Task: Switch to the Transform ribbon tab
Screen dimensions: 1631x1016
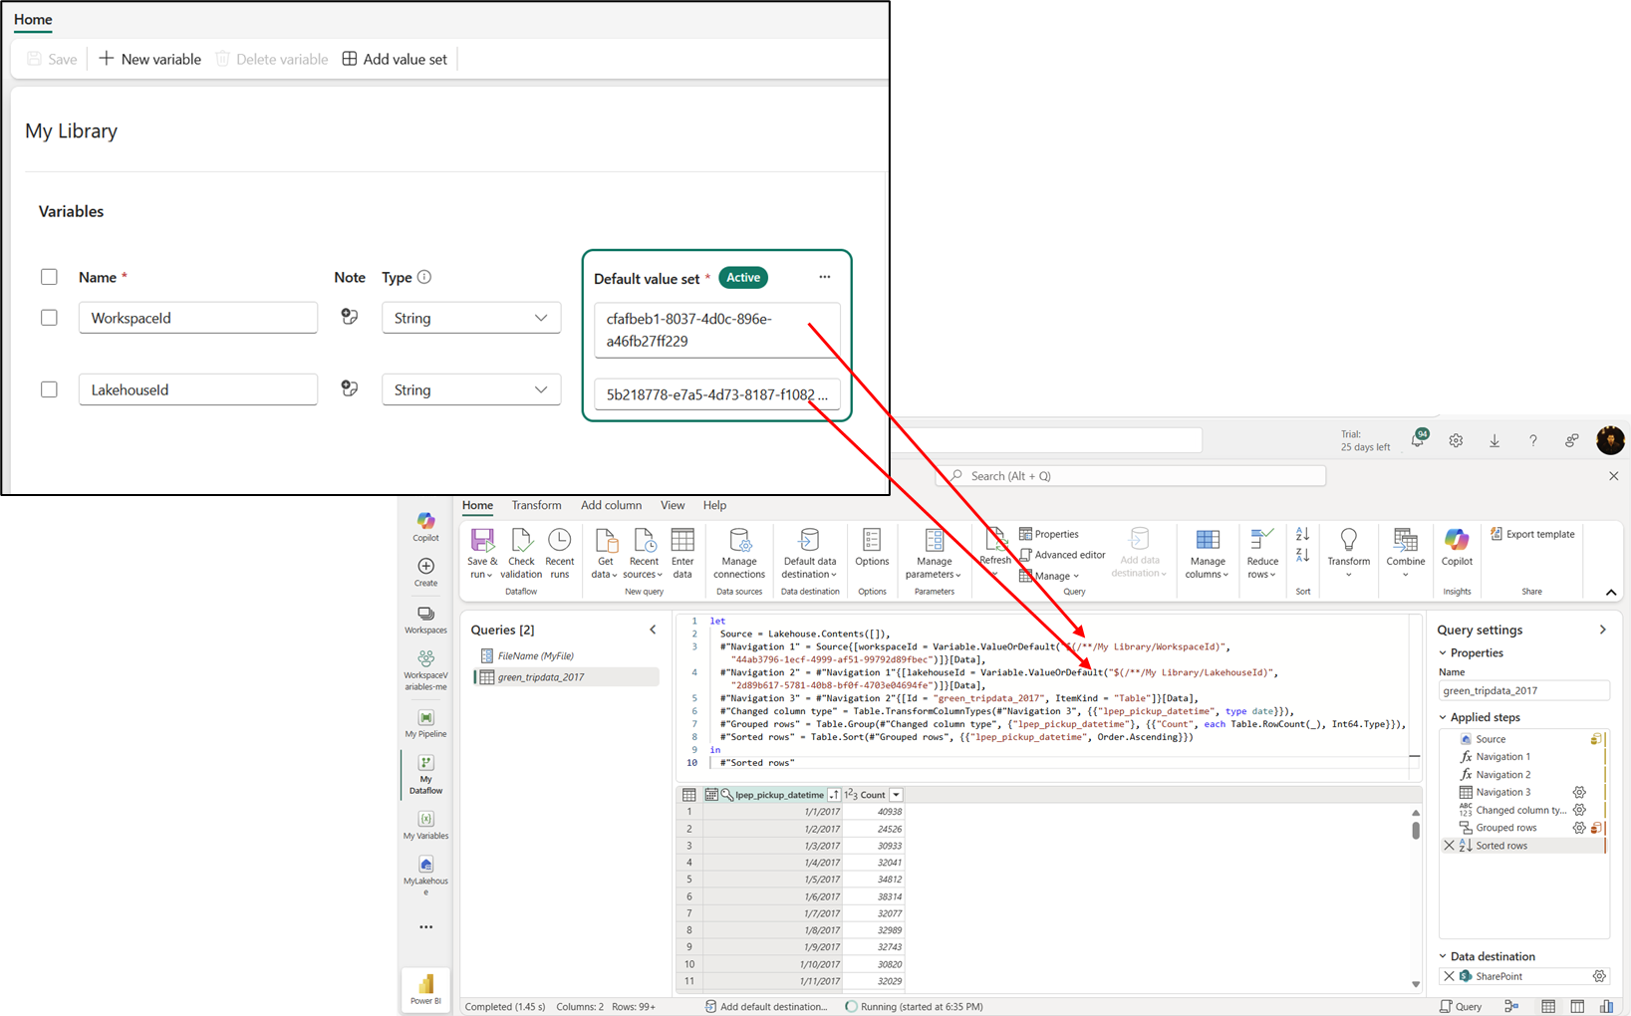Action: click(x=536, y=505)
